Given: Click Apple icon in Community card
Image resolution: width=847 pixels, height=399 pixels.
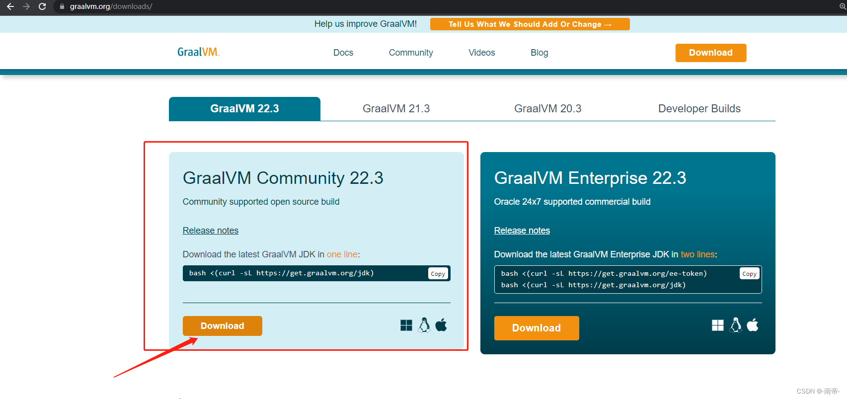Looking at the screenshot, I should click(441, 325).
